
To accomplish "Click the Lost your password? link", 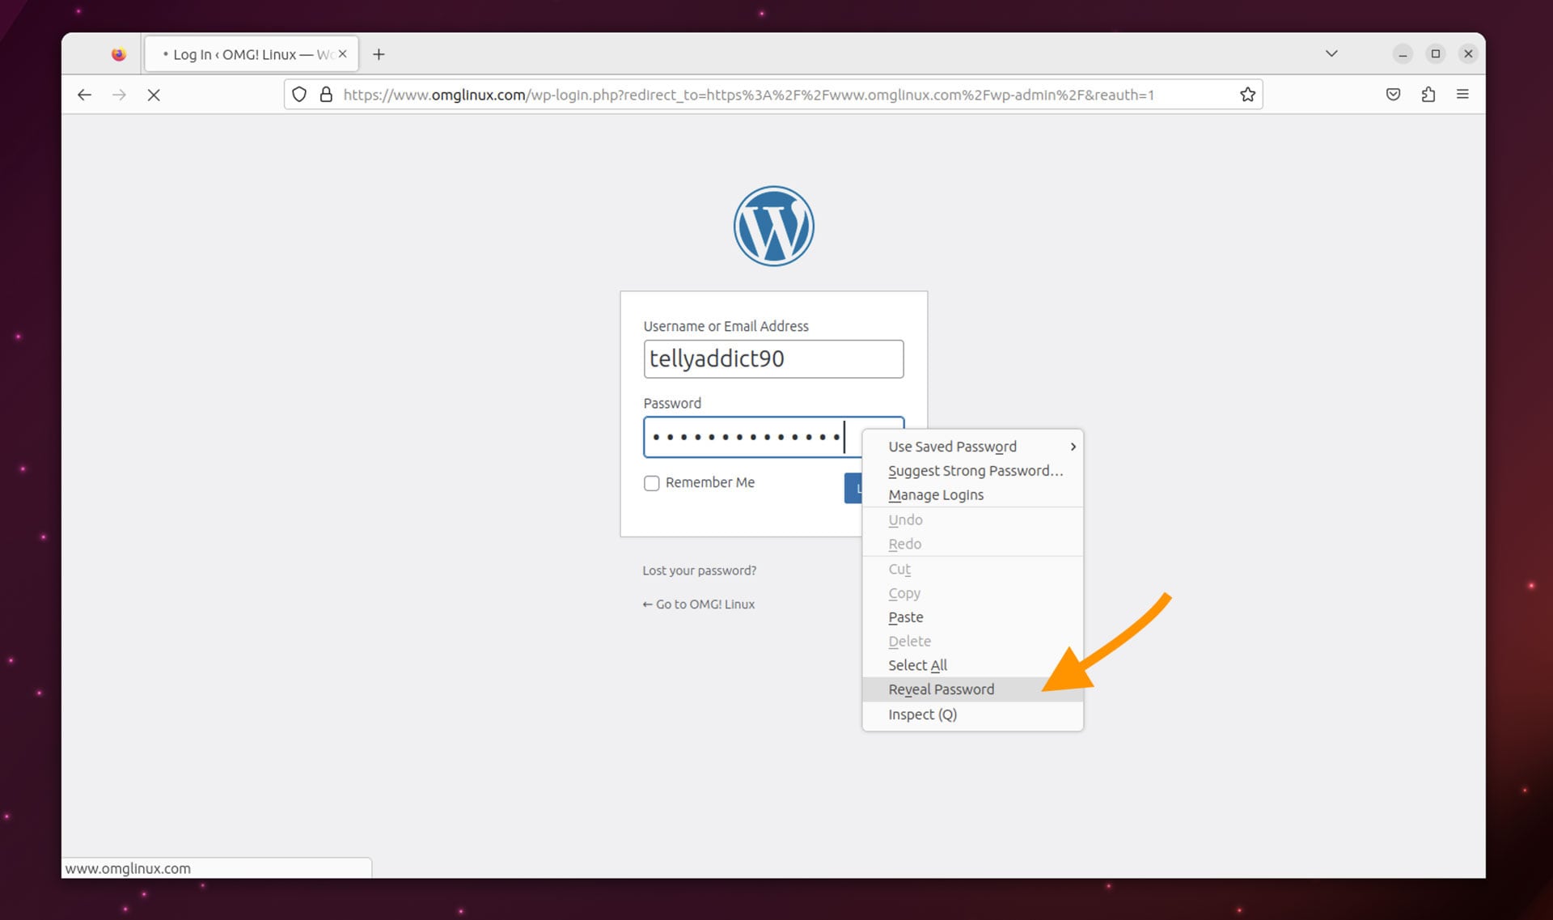I will click(700, 570).
